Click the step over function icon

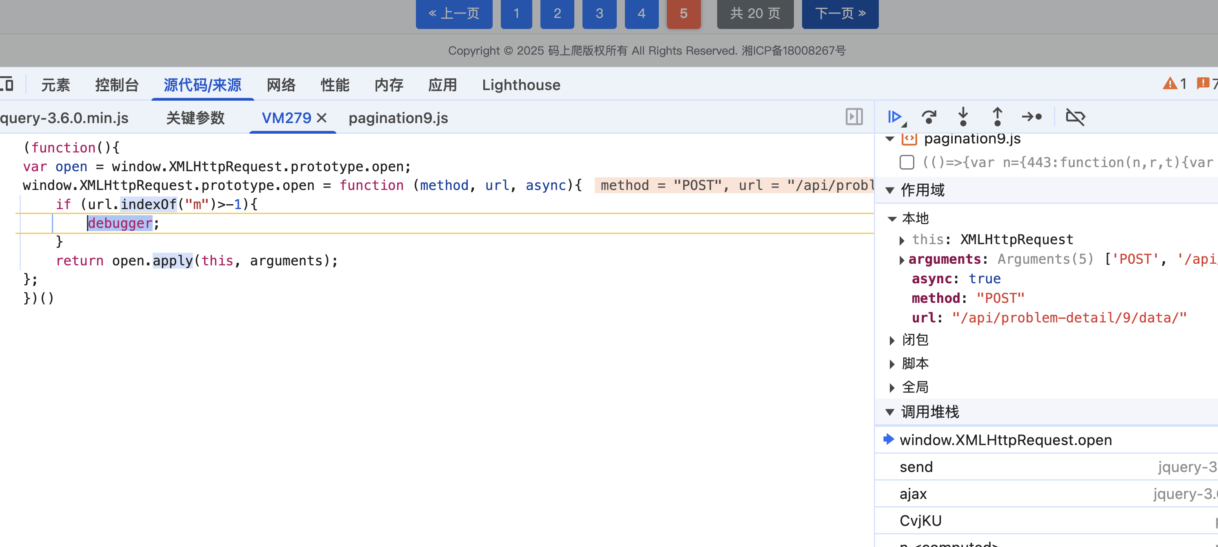click(929, 117)
